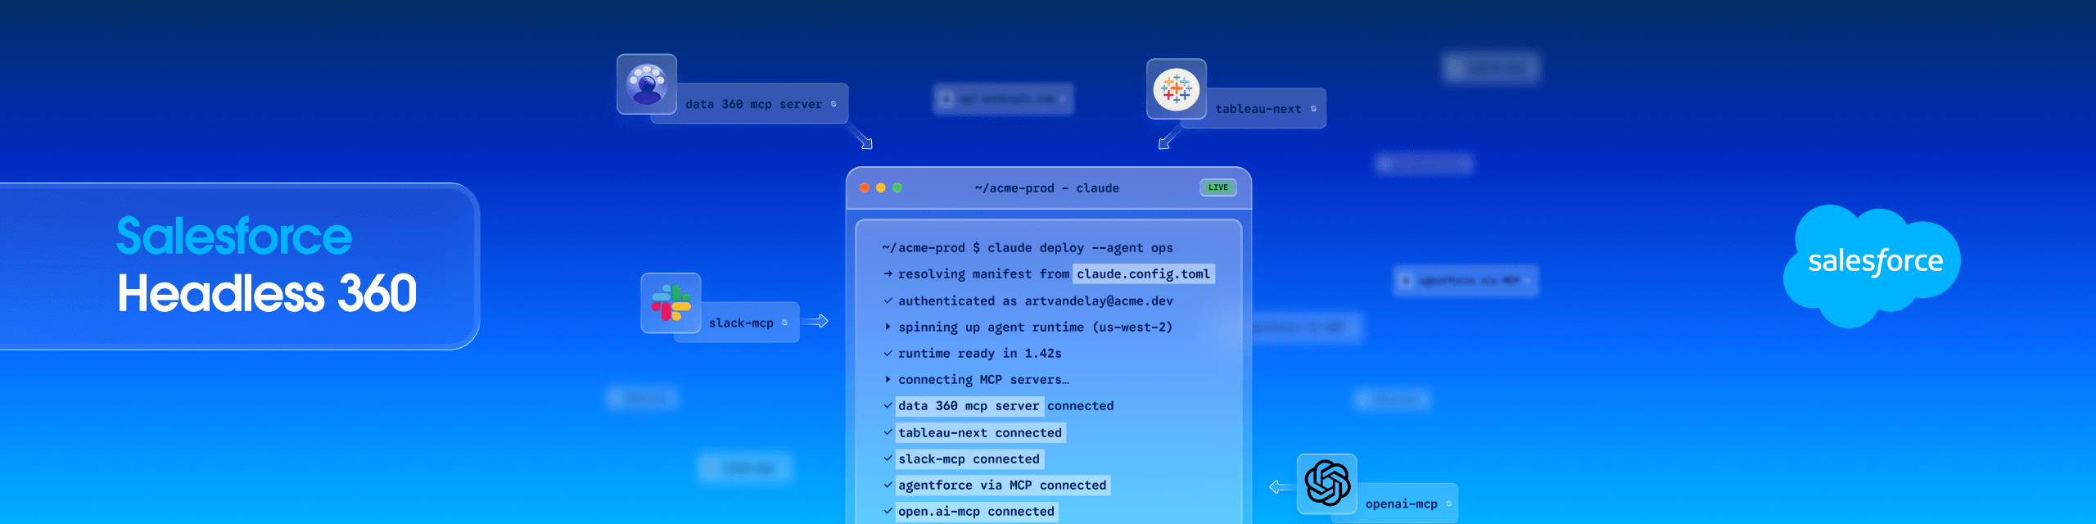
Task: Click the status dot beside 'data 360 mcp server'
Action: pos(833,104)
